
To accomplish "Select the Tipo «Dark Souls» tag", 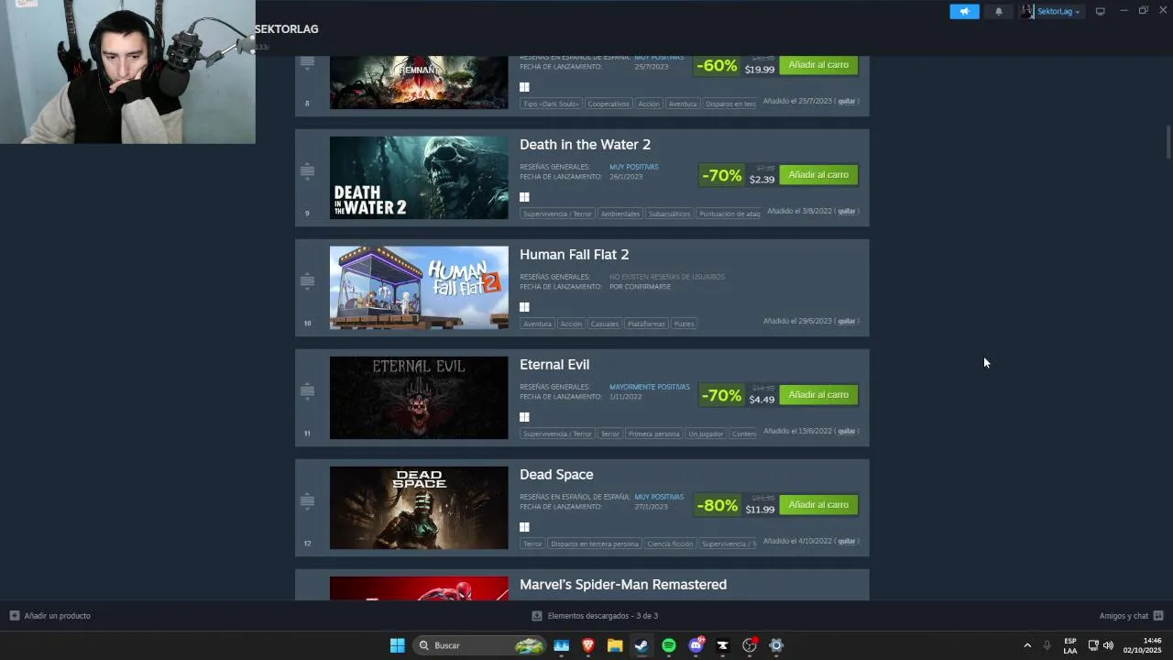I will [551, 104].
